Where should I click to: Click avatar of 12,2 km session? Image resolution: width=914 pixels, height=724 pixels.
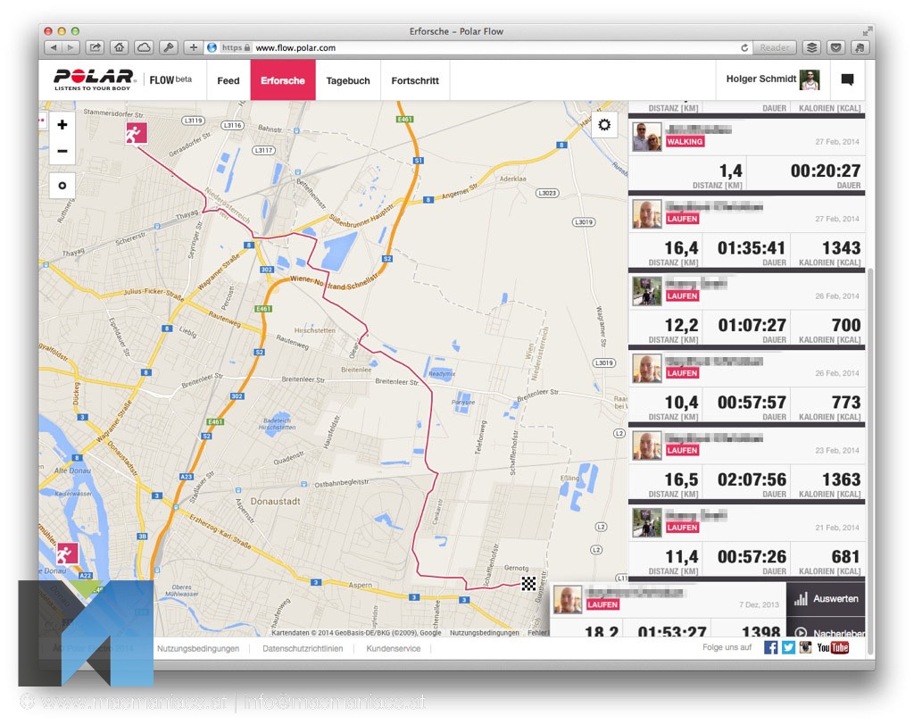point(647,291)
